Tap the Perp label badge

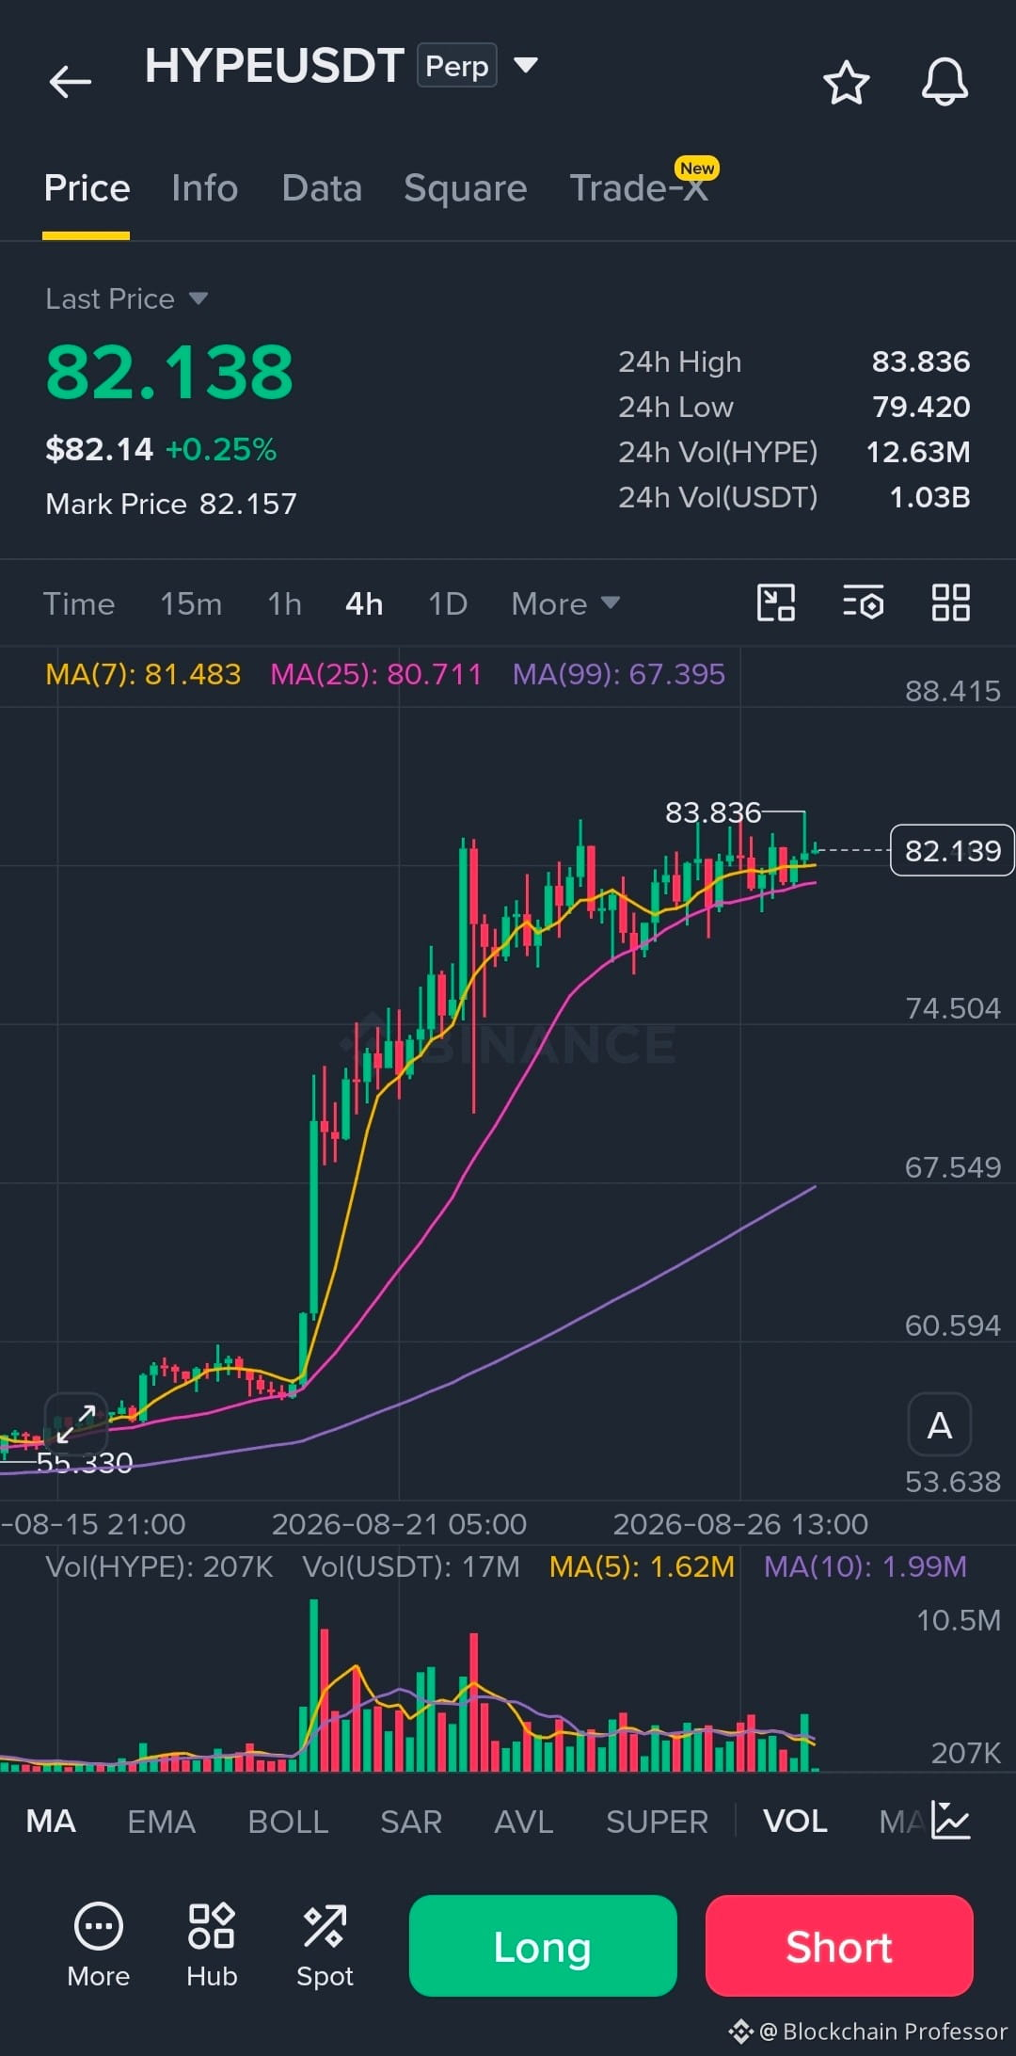point(457,66)
